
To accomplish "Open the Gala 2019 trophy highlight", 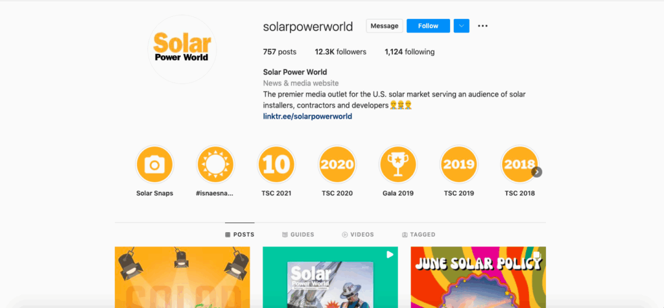I will click(x=398, y=165).
